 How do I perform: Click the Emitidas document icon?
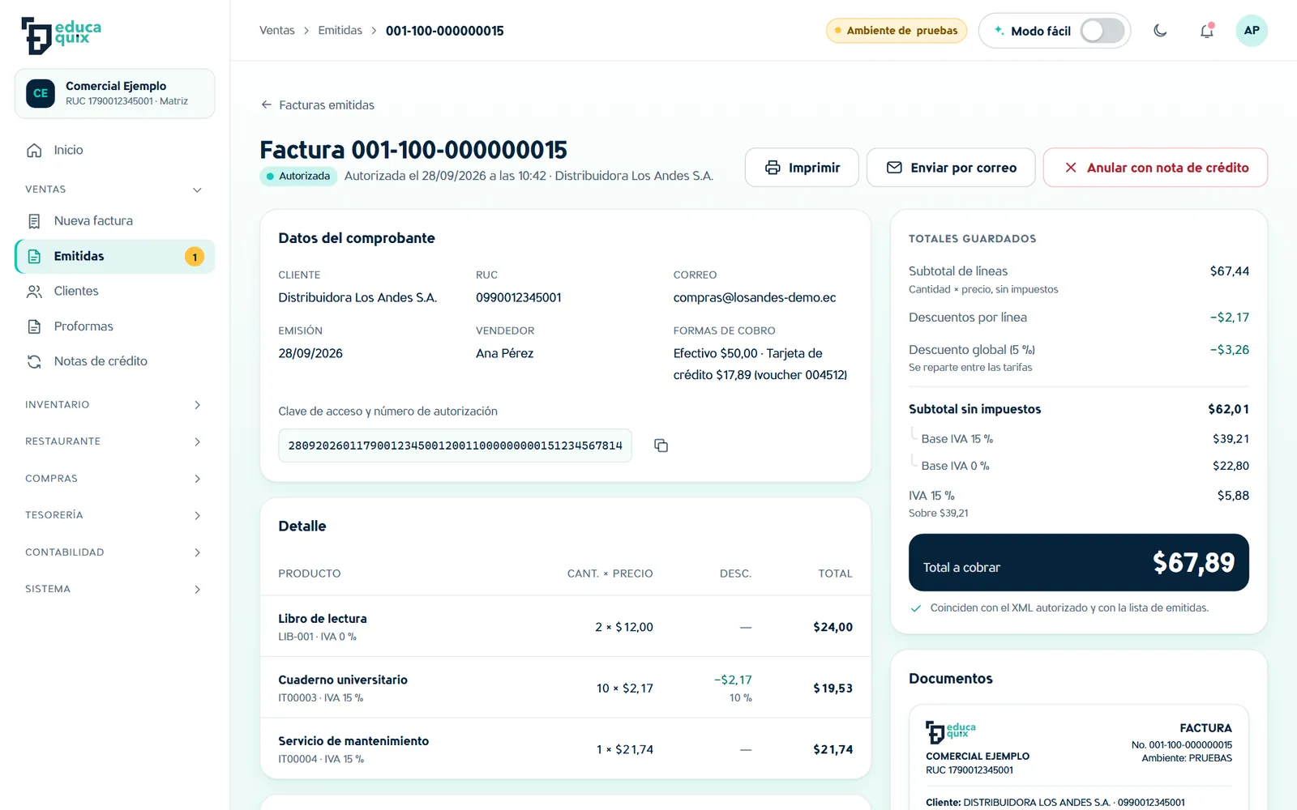click(x=34, y=256)
